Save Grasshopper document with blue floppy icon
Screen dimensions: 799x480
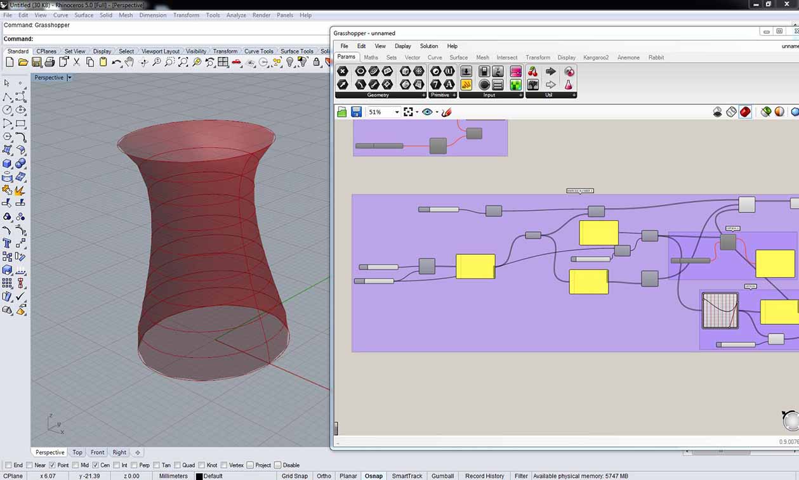357,112
